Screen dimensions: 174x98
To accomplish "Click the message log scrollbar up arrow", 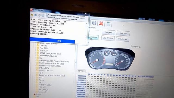I will click(x=87, y=23).
